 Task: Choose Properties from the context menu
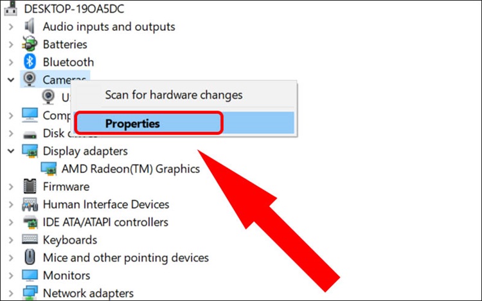[184, 123]
